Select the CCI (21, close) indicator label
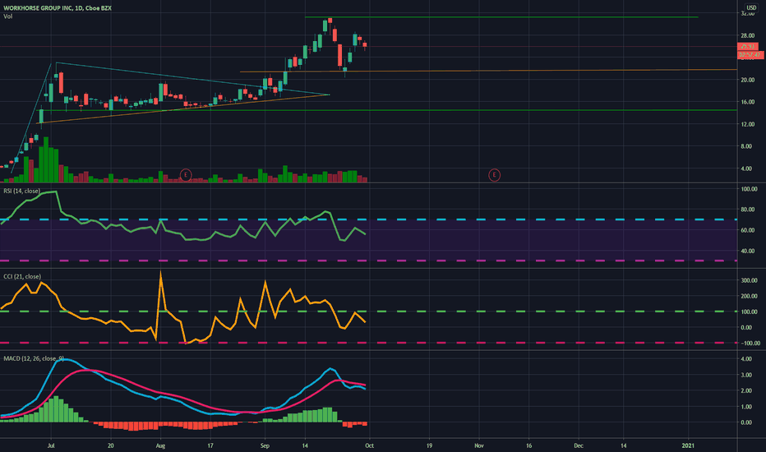766x452 pixels. (x=22, y=276)
